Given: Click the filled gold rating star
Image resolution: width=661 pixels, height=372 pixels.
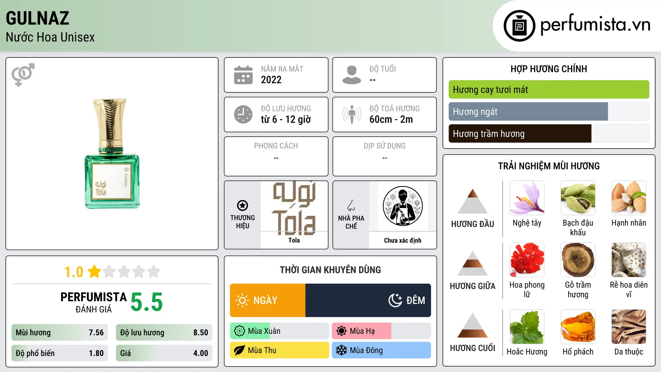Looking at the screenshot, I should coord(94,271).
